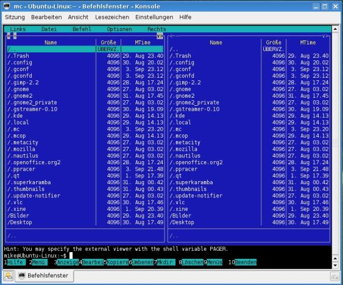Select the Bilder folder in right panel
343x285 pixels.
(180, 215)
